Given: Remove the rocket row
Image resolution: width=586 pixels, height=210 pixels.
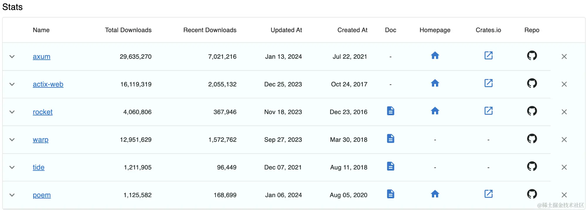Looking at the screenshot, I should click(x=564, y=112).
